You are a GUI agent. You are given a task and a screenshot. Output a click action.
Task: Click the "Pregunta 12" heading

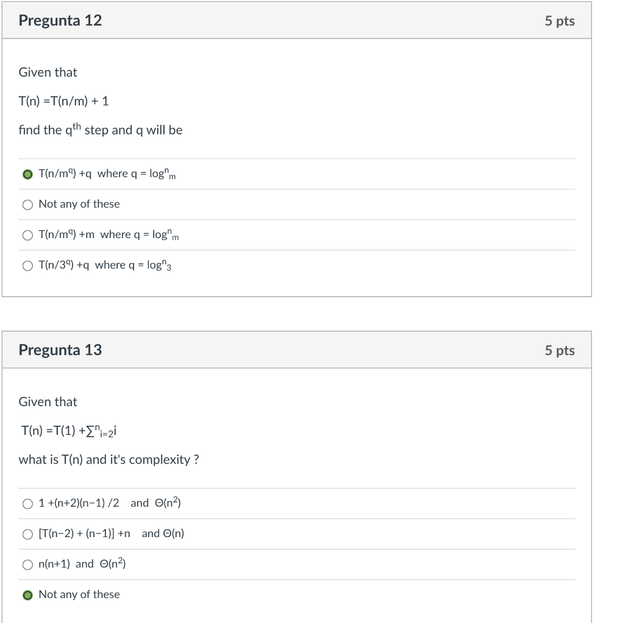click(60, 21)
